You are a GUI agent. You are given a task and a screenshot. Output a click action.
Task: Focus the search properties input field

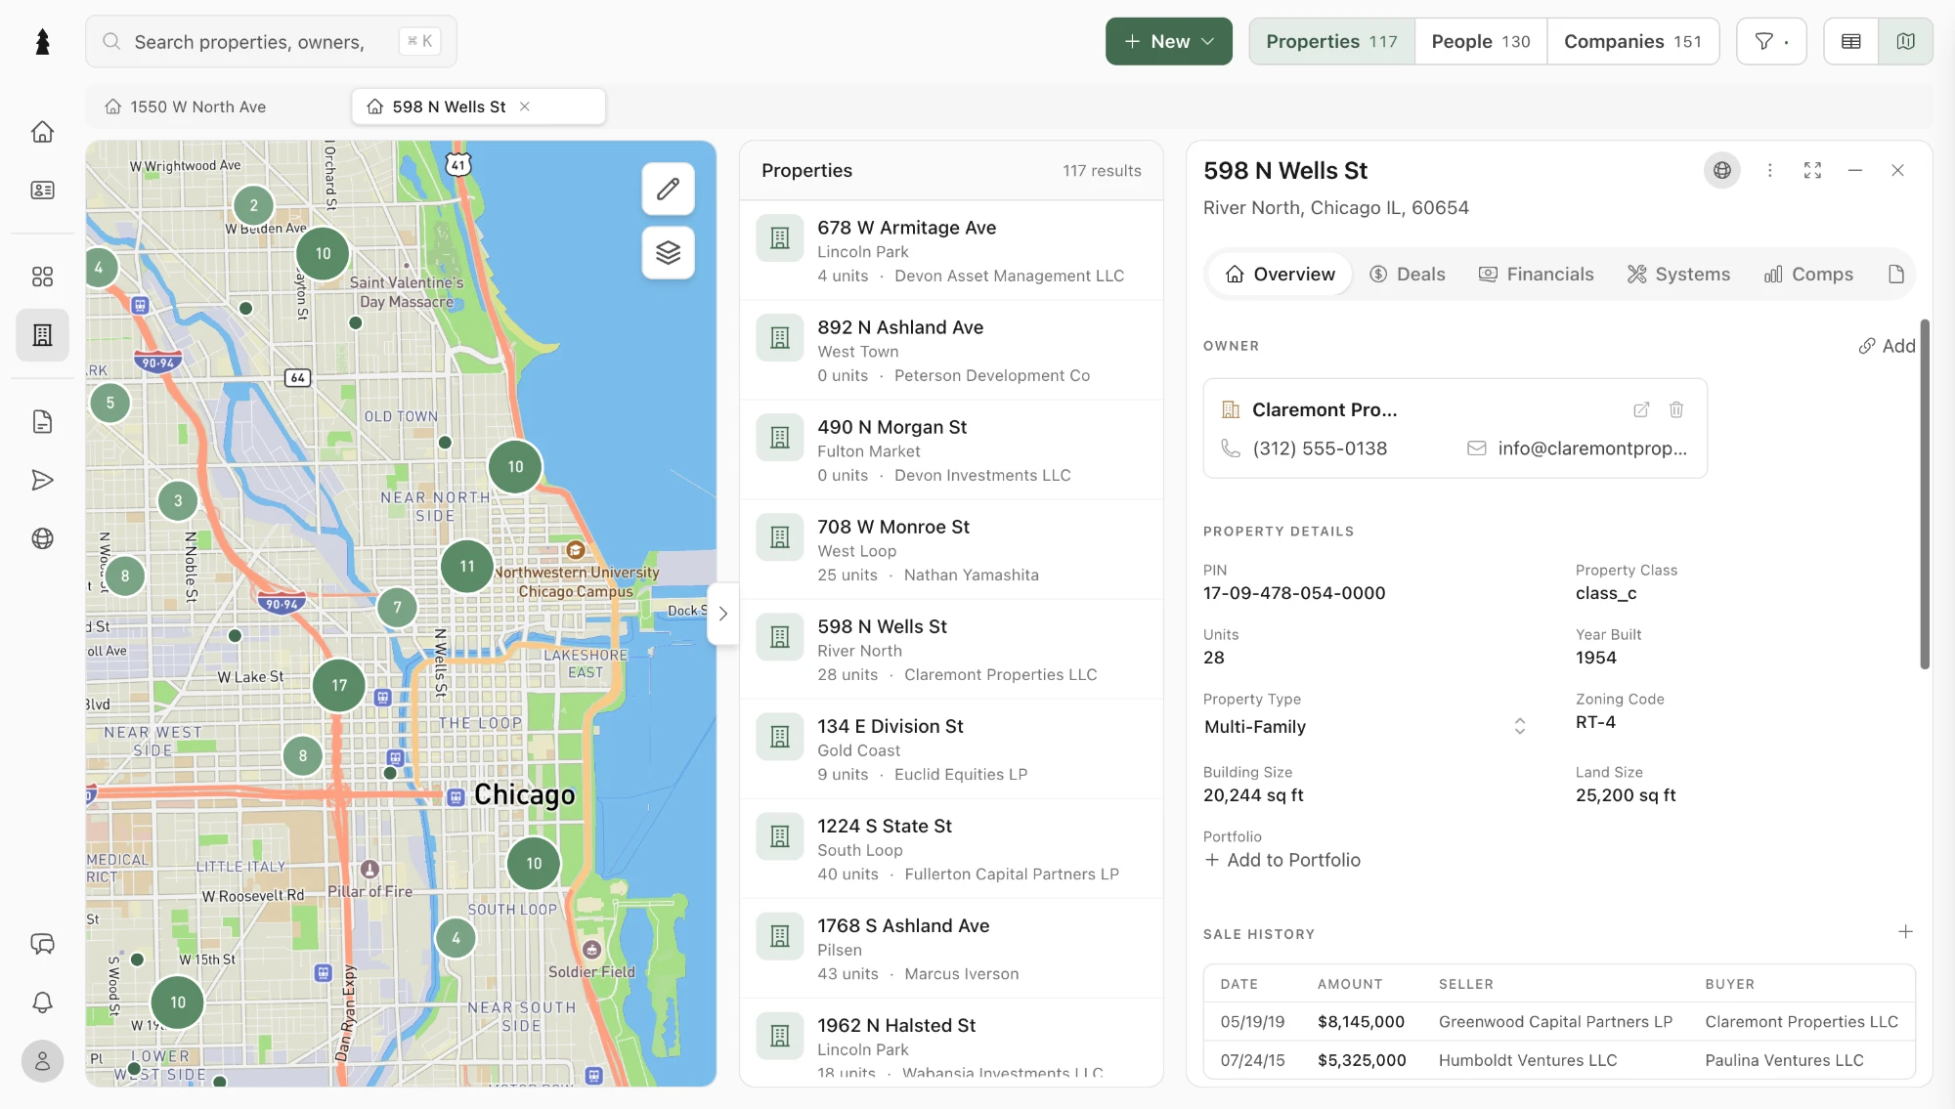271,41
